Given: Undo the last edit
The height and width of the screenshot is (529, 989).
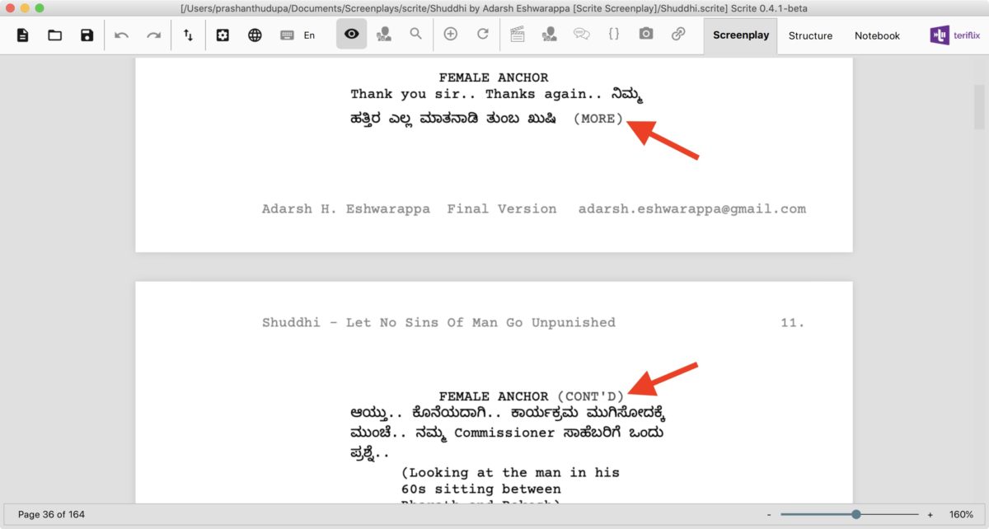Looking at the screenshot, I should point(122,35).
